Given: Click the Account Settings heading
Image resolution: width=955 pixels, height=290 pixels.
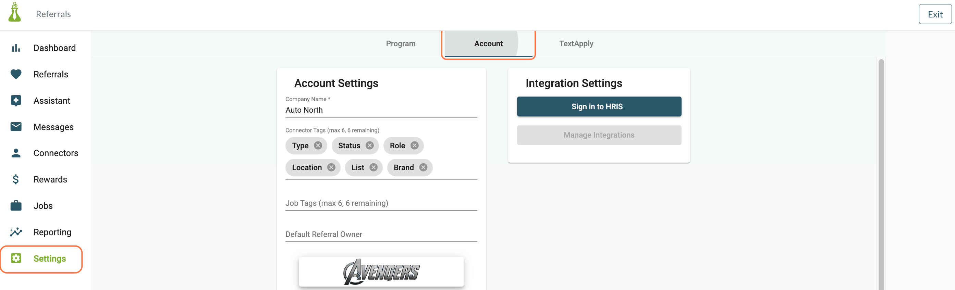Looking at the screenshot, I should [x=336, y=83].
